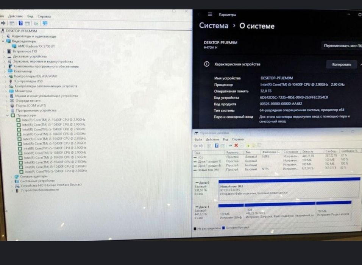The image size is (362, 265).
Task: Click the computer icon beside the DESKTOP-PFUEM9M root node
Action: click(x=2, y=31)
